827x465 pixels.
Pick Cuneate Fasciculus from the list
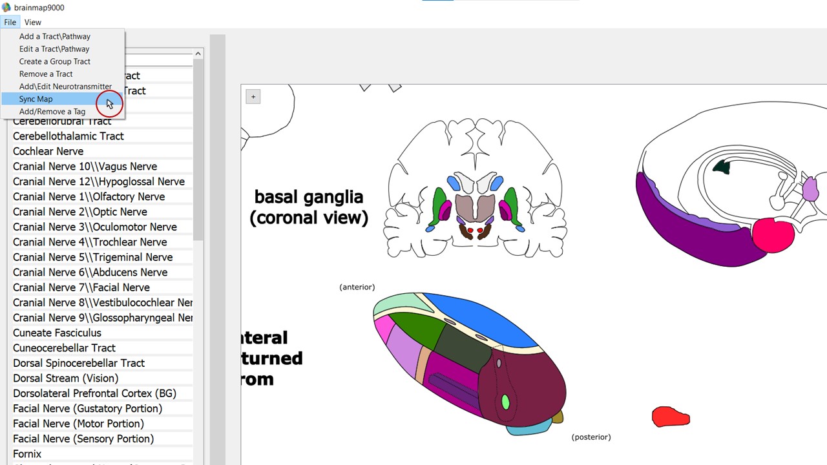57,333
